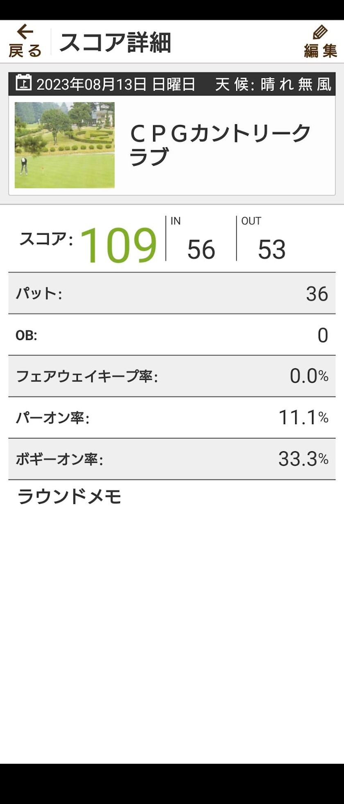
Task: Tap the empty round memo area
Action: tap(172, 615)
